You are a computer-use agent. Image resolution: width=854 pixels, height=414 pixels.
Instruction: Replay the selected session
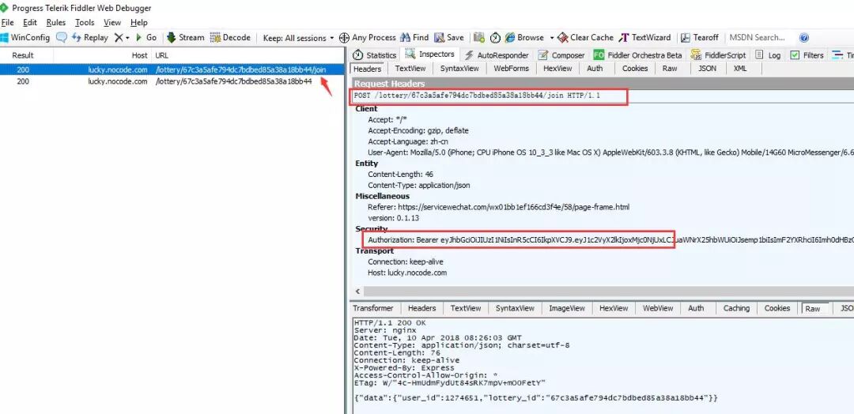pyautogui.click(x=90, y=38)
